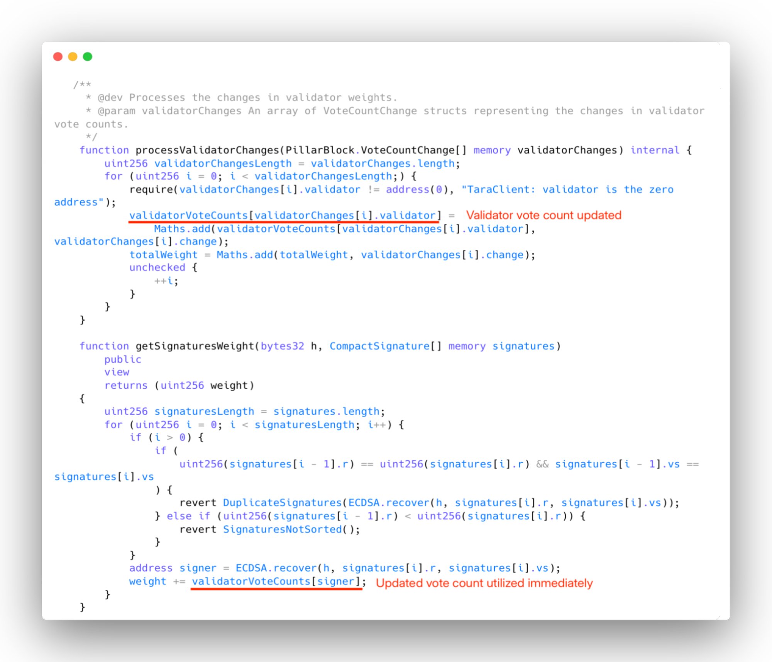
Task: Click the returns (uint256 weight) declaration
Action: 179,385
